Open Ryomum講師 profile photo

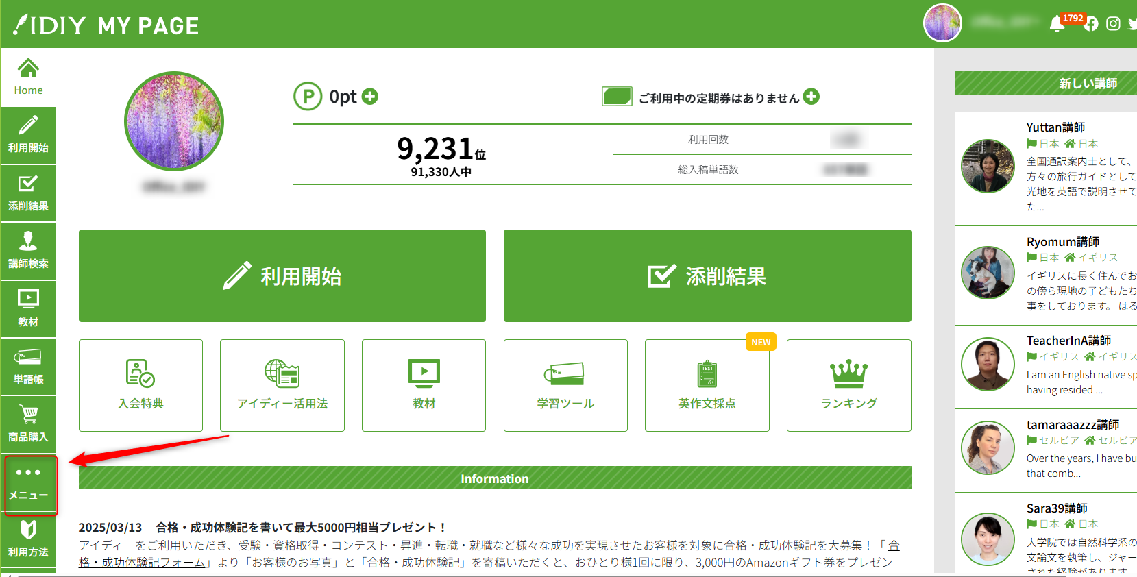pyautogui.click(x=988, y=273)
